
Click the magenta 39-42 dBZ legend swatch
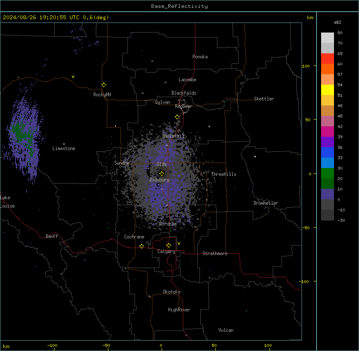(x=327, y=131)
